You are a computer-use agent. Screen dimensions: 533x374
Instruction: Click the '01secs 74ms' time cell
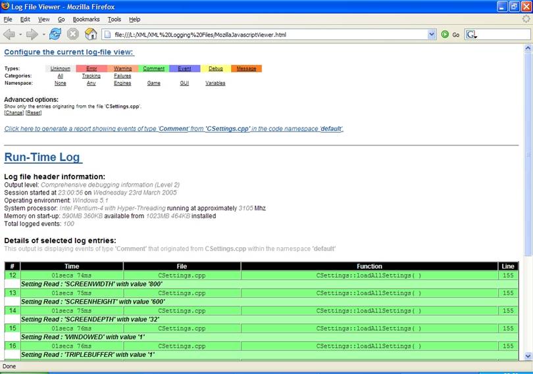(72, 275)
